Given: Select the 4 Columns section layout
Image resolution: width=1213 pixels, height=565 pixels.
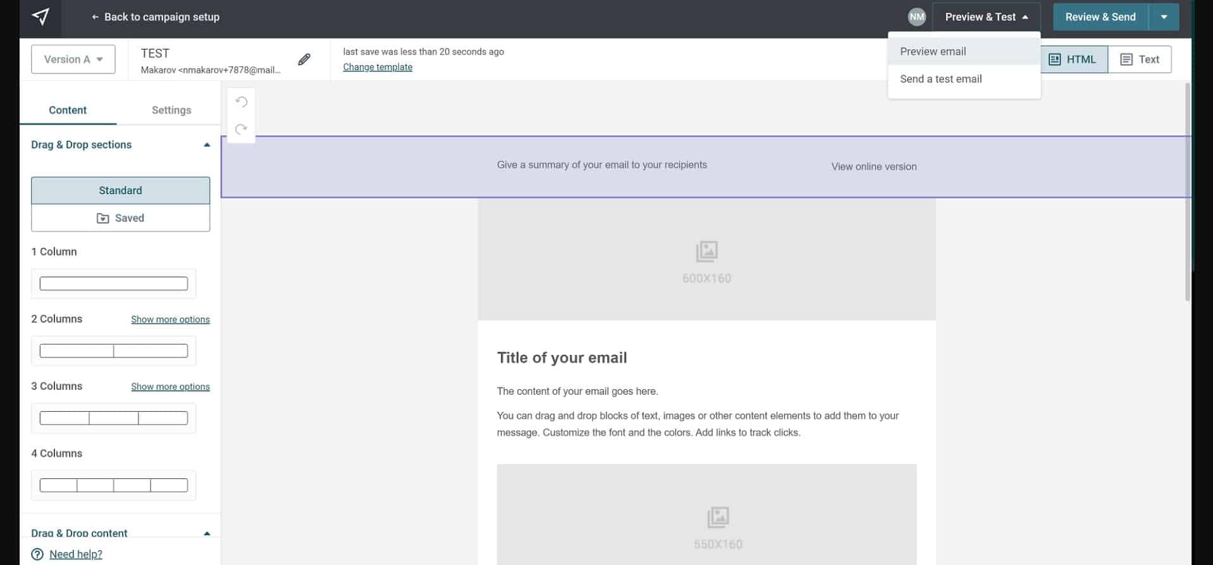Looking at the screenshot, I should pyautogui.click(x=114, y=485).
